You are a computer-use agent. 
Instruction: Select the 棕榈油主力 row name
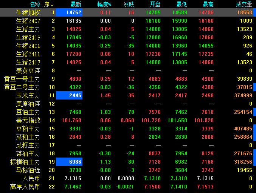click(x=25, y=162)
